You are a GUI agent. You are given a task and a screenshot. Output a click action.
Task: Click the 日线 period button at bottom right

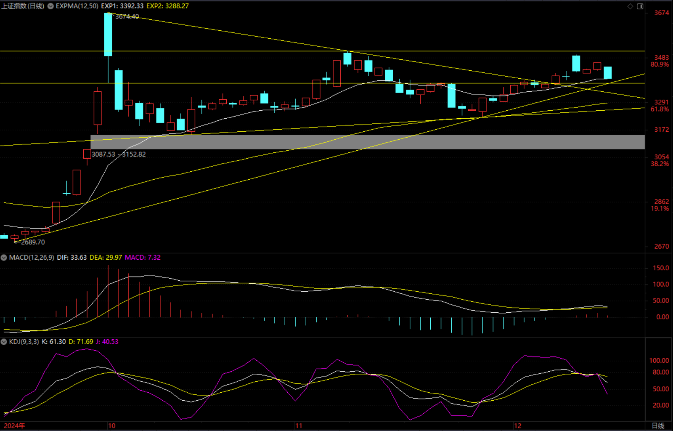point(658,426)
